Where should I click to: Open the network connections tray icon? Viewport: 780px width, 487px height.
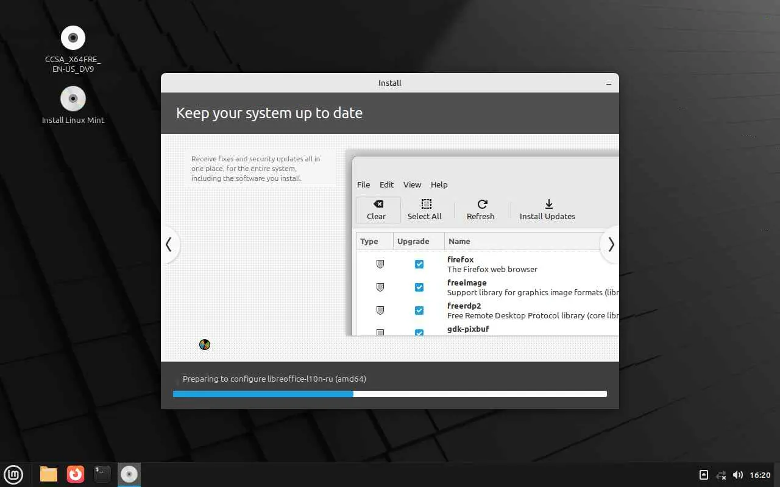click(x=721, y=475)
